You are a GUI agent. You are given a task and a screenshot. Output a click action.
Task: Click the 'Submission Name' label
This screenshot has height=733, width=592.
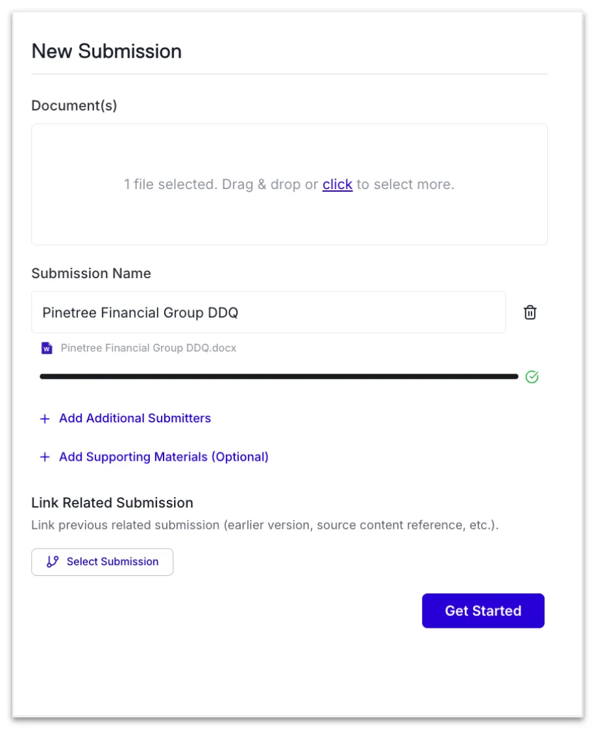pos(92,274)
